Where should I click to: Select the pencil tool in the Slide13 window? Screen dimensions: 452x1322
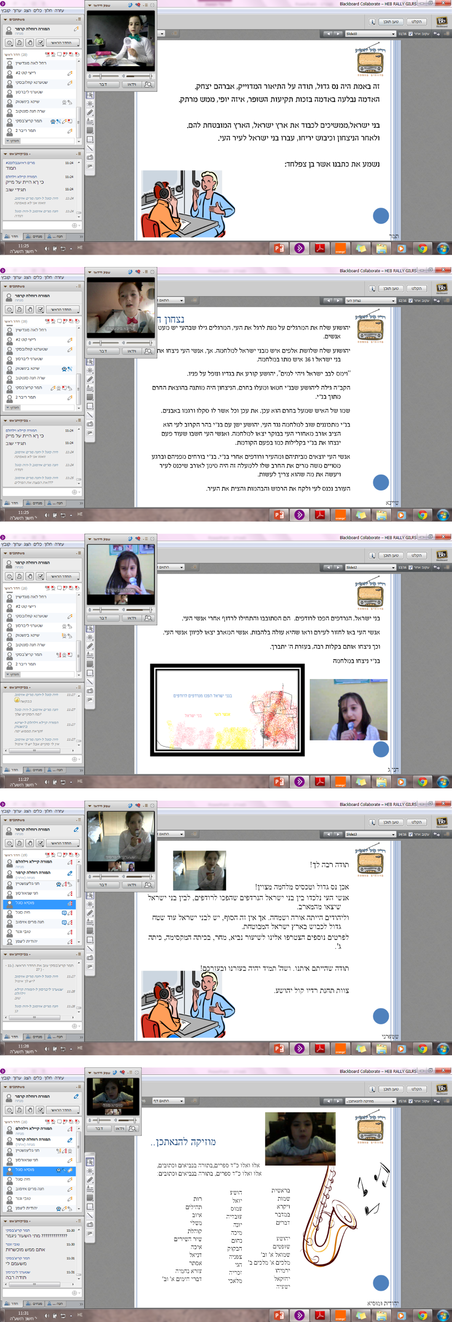[90, 913]
